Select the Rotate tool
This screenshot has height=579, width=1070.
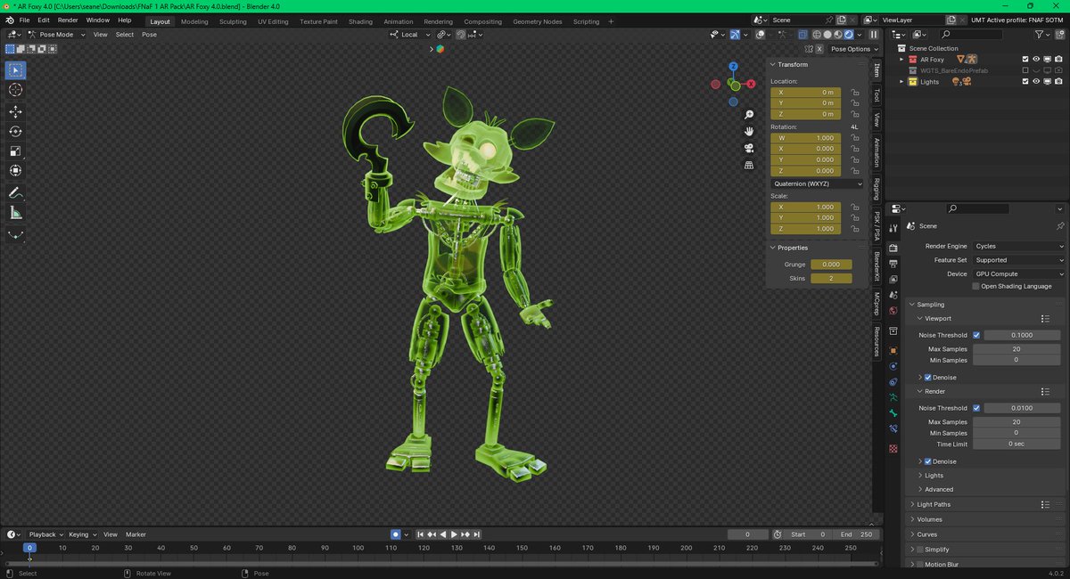(x=16, y=131)
